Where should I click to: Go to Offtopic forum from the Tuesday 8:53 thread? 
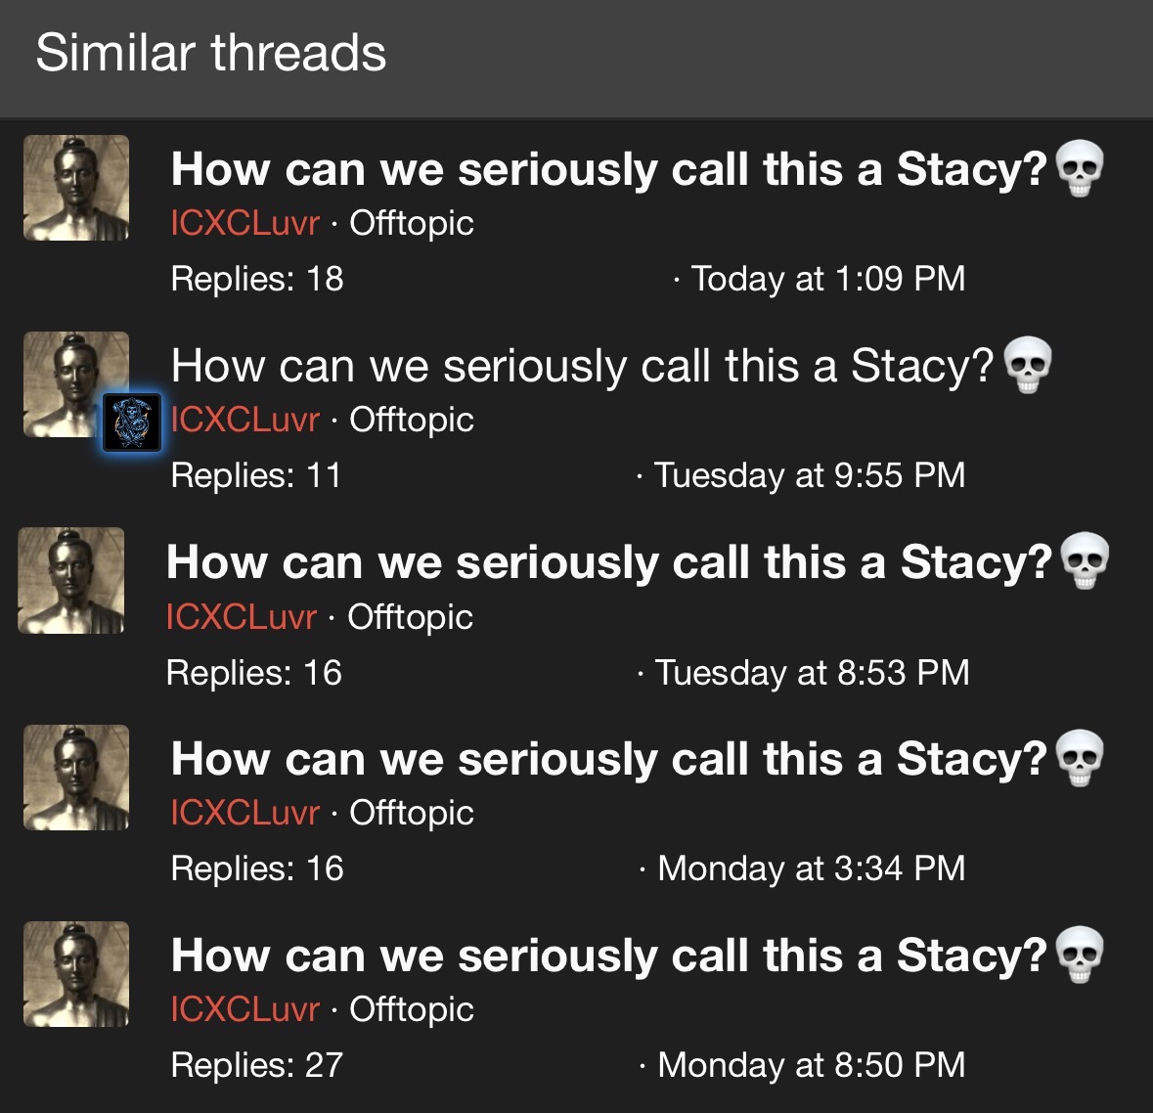pos(410,617)
